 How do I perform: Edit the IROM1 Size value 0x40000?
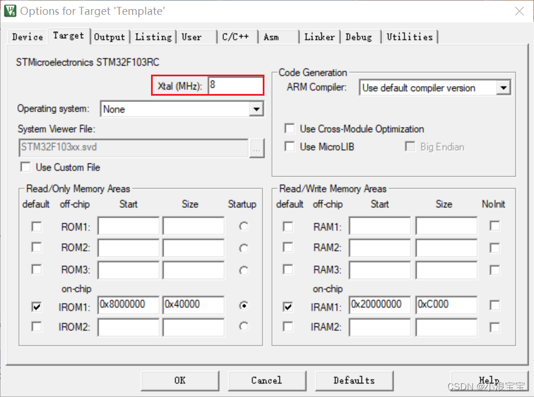(x=193, y=305)
